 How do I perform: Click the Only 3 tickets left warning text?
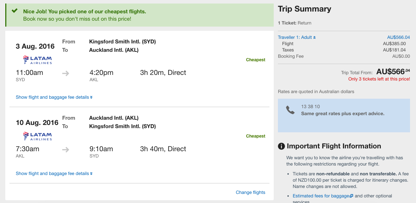pyautogui.click(x=379, y=79)
